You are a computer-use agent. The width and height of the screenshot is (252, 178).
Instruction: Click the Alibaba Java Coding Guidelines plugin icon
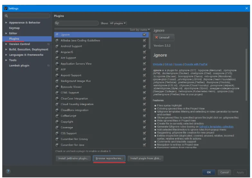point(57,40)
